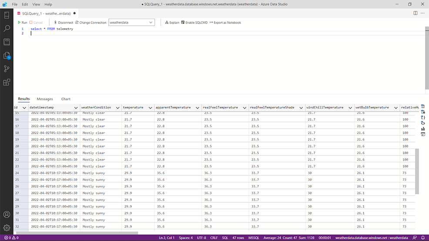
Task: Open the datetimestamp column filter dropdown
Action: [76, 108]
